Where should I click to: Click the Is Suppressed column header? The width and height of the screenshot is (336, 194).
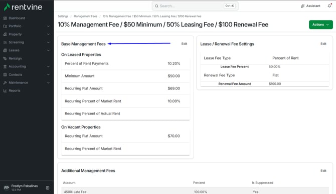tap(262, 182)
